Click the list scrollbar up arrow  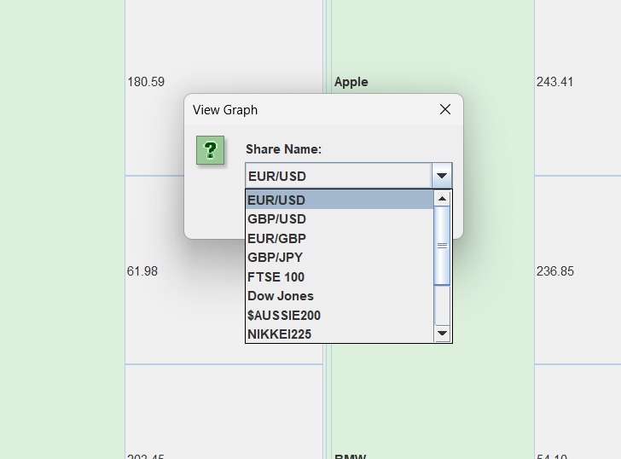[442, 199]
